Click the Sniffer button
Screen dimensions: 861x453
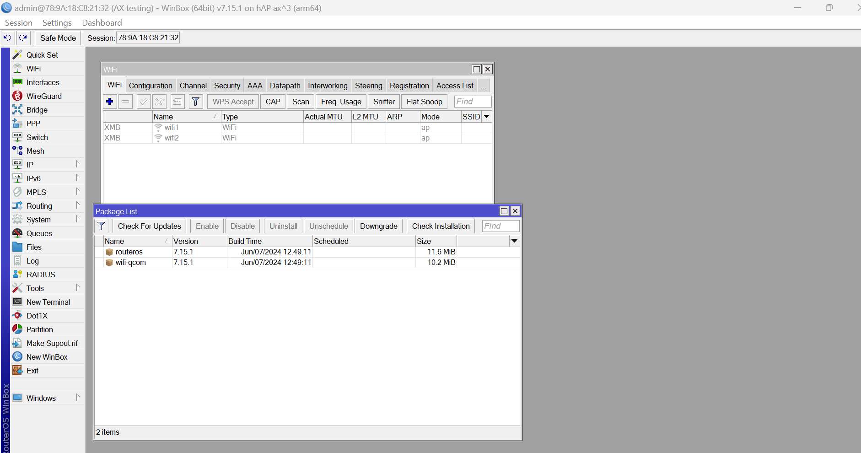[x=384, y=102]
